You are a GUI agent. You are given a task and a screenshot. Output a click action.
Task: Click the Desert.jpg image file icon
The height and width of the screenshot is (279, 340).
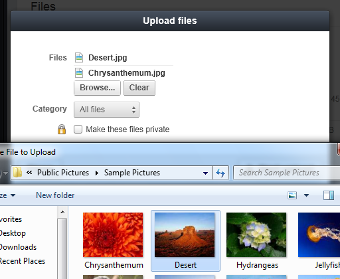click(x=79, y=58)
